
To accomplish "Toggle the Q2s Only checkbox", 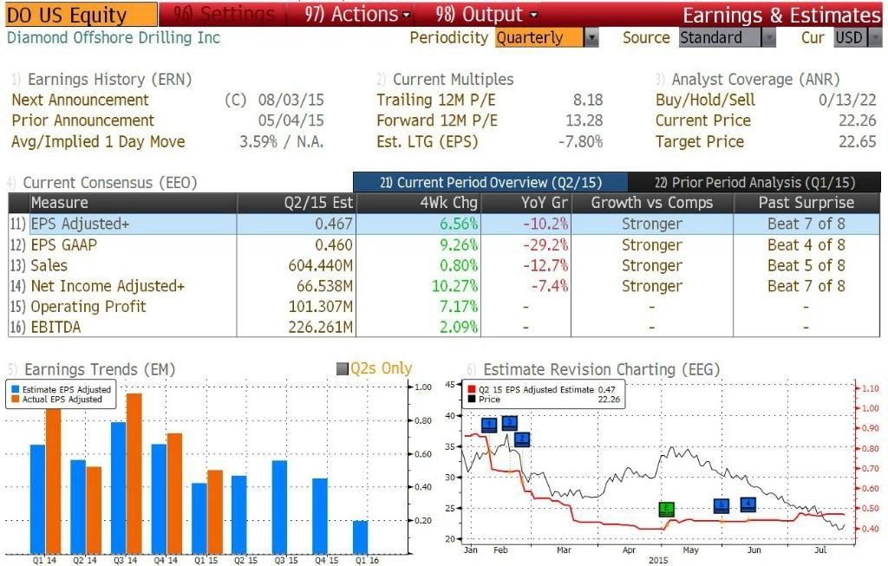I will 342,369.
